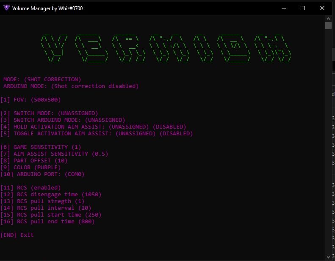Click the MODE: (SHOT CORRECTION) text
The height and width of the screenshot is (261, 335).
point(42,80)
